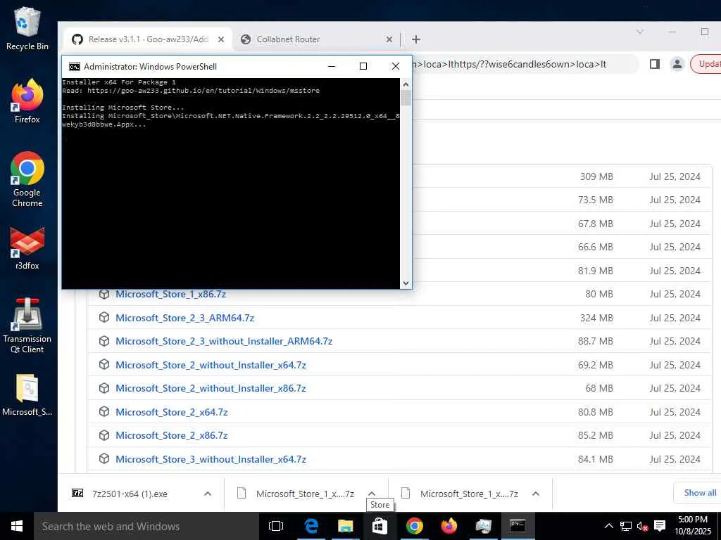
Task: Open the Chrome profile avatar icon
Action: click(677, 64)
